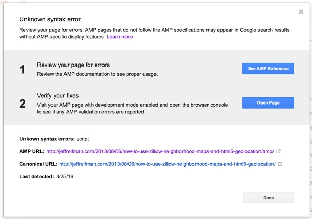The height and width of the screenshot is (219, 312).
Task: Click the bold "AMP URL:" label
Action: click(31, 152)
